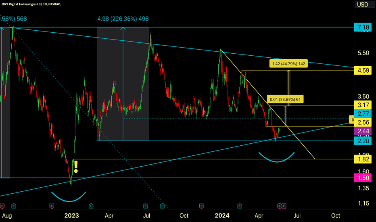
Task: Click the 1.35 price scale value
Action: (x=363, y=188)
